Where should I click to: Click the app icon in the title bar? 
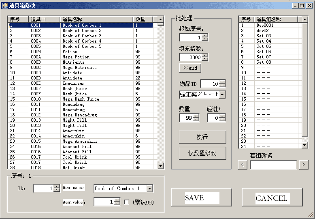point(5,5)
